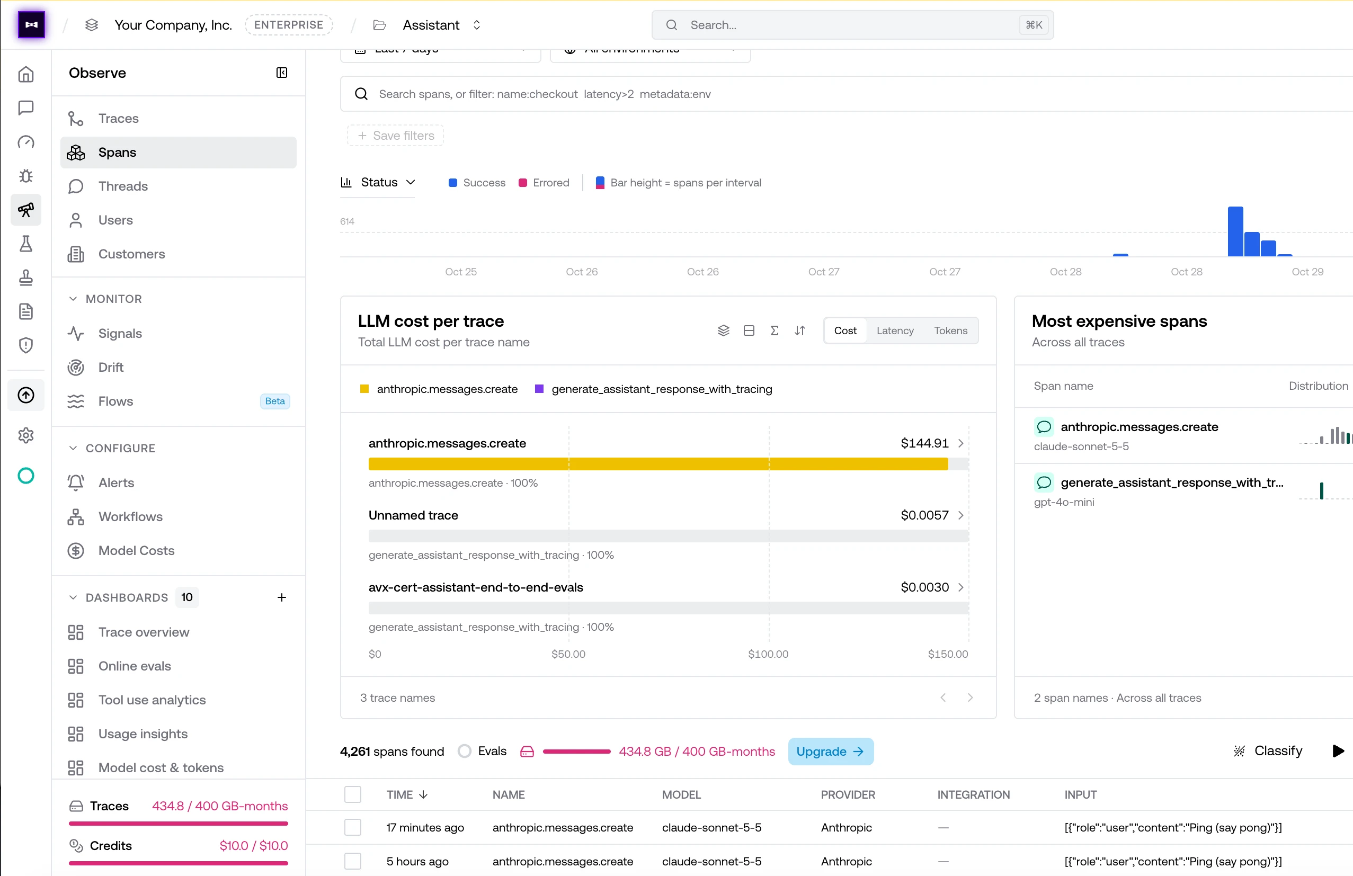The width and height of the screenshot is (1353, 876).
Task: Click the bug icon in left rail
Action: pos(26,176)
